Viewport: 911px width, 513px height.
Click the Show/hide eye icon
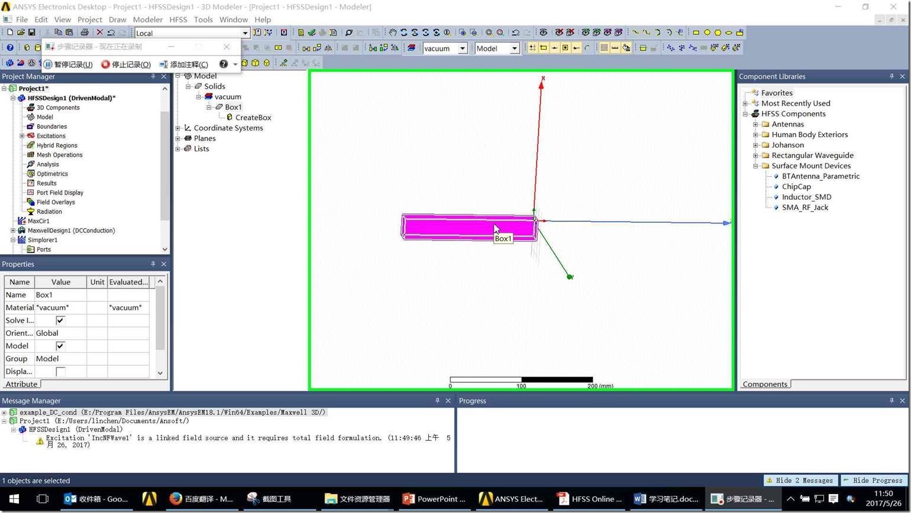click(x=543, y=33)
